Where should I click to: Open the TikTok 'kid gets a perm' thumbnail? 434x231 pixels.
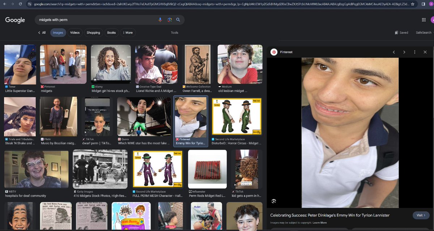tap(247, 169)
